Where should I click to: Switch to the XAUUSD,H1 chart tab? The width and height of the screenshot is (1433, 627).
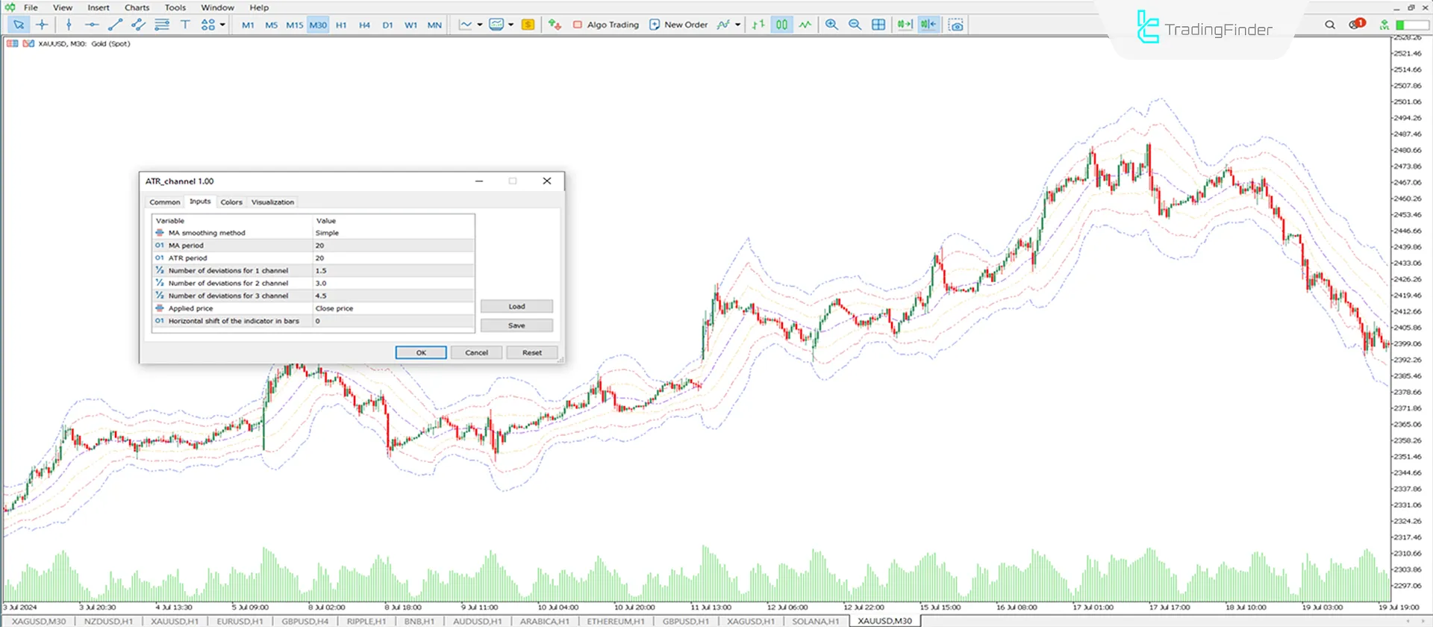(175, 621)
